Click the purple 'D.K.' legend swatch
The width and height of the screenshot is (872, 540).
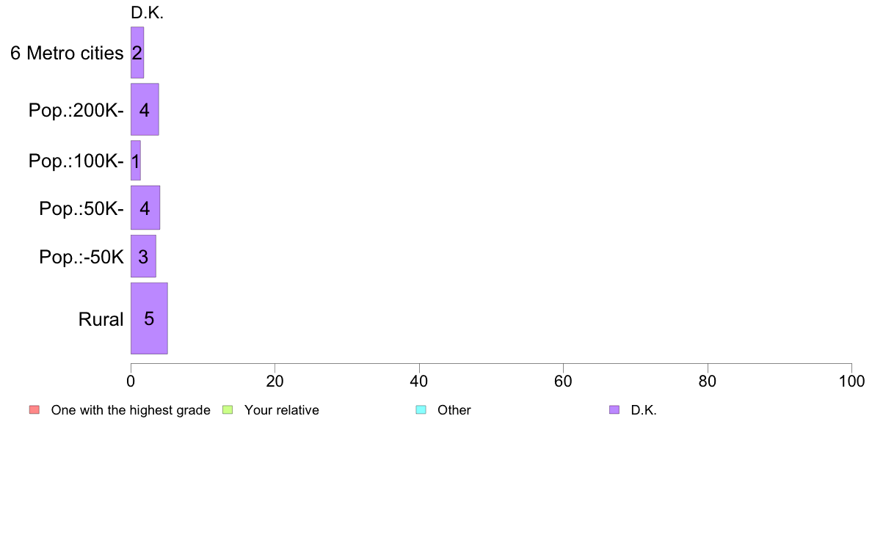click(x=614, y=410)
